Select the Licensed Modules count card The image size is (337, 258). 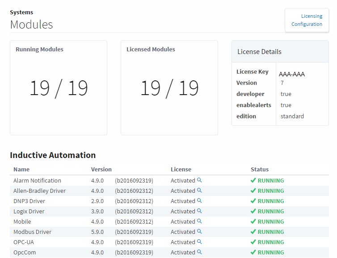tap(169, 88)
